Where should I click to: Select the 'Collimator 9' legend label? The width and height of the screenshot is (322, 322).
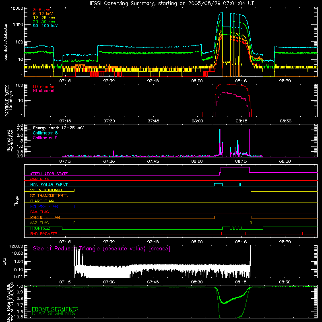click(x=45, y=138)
